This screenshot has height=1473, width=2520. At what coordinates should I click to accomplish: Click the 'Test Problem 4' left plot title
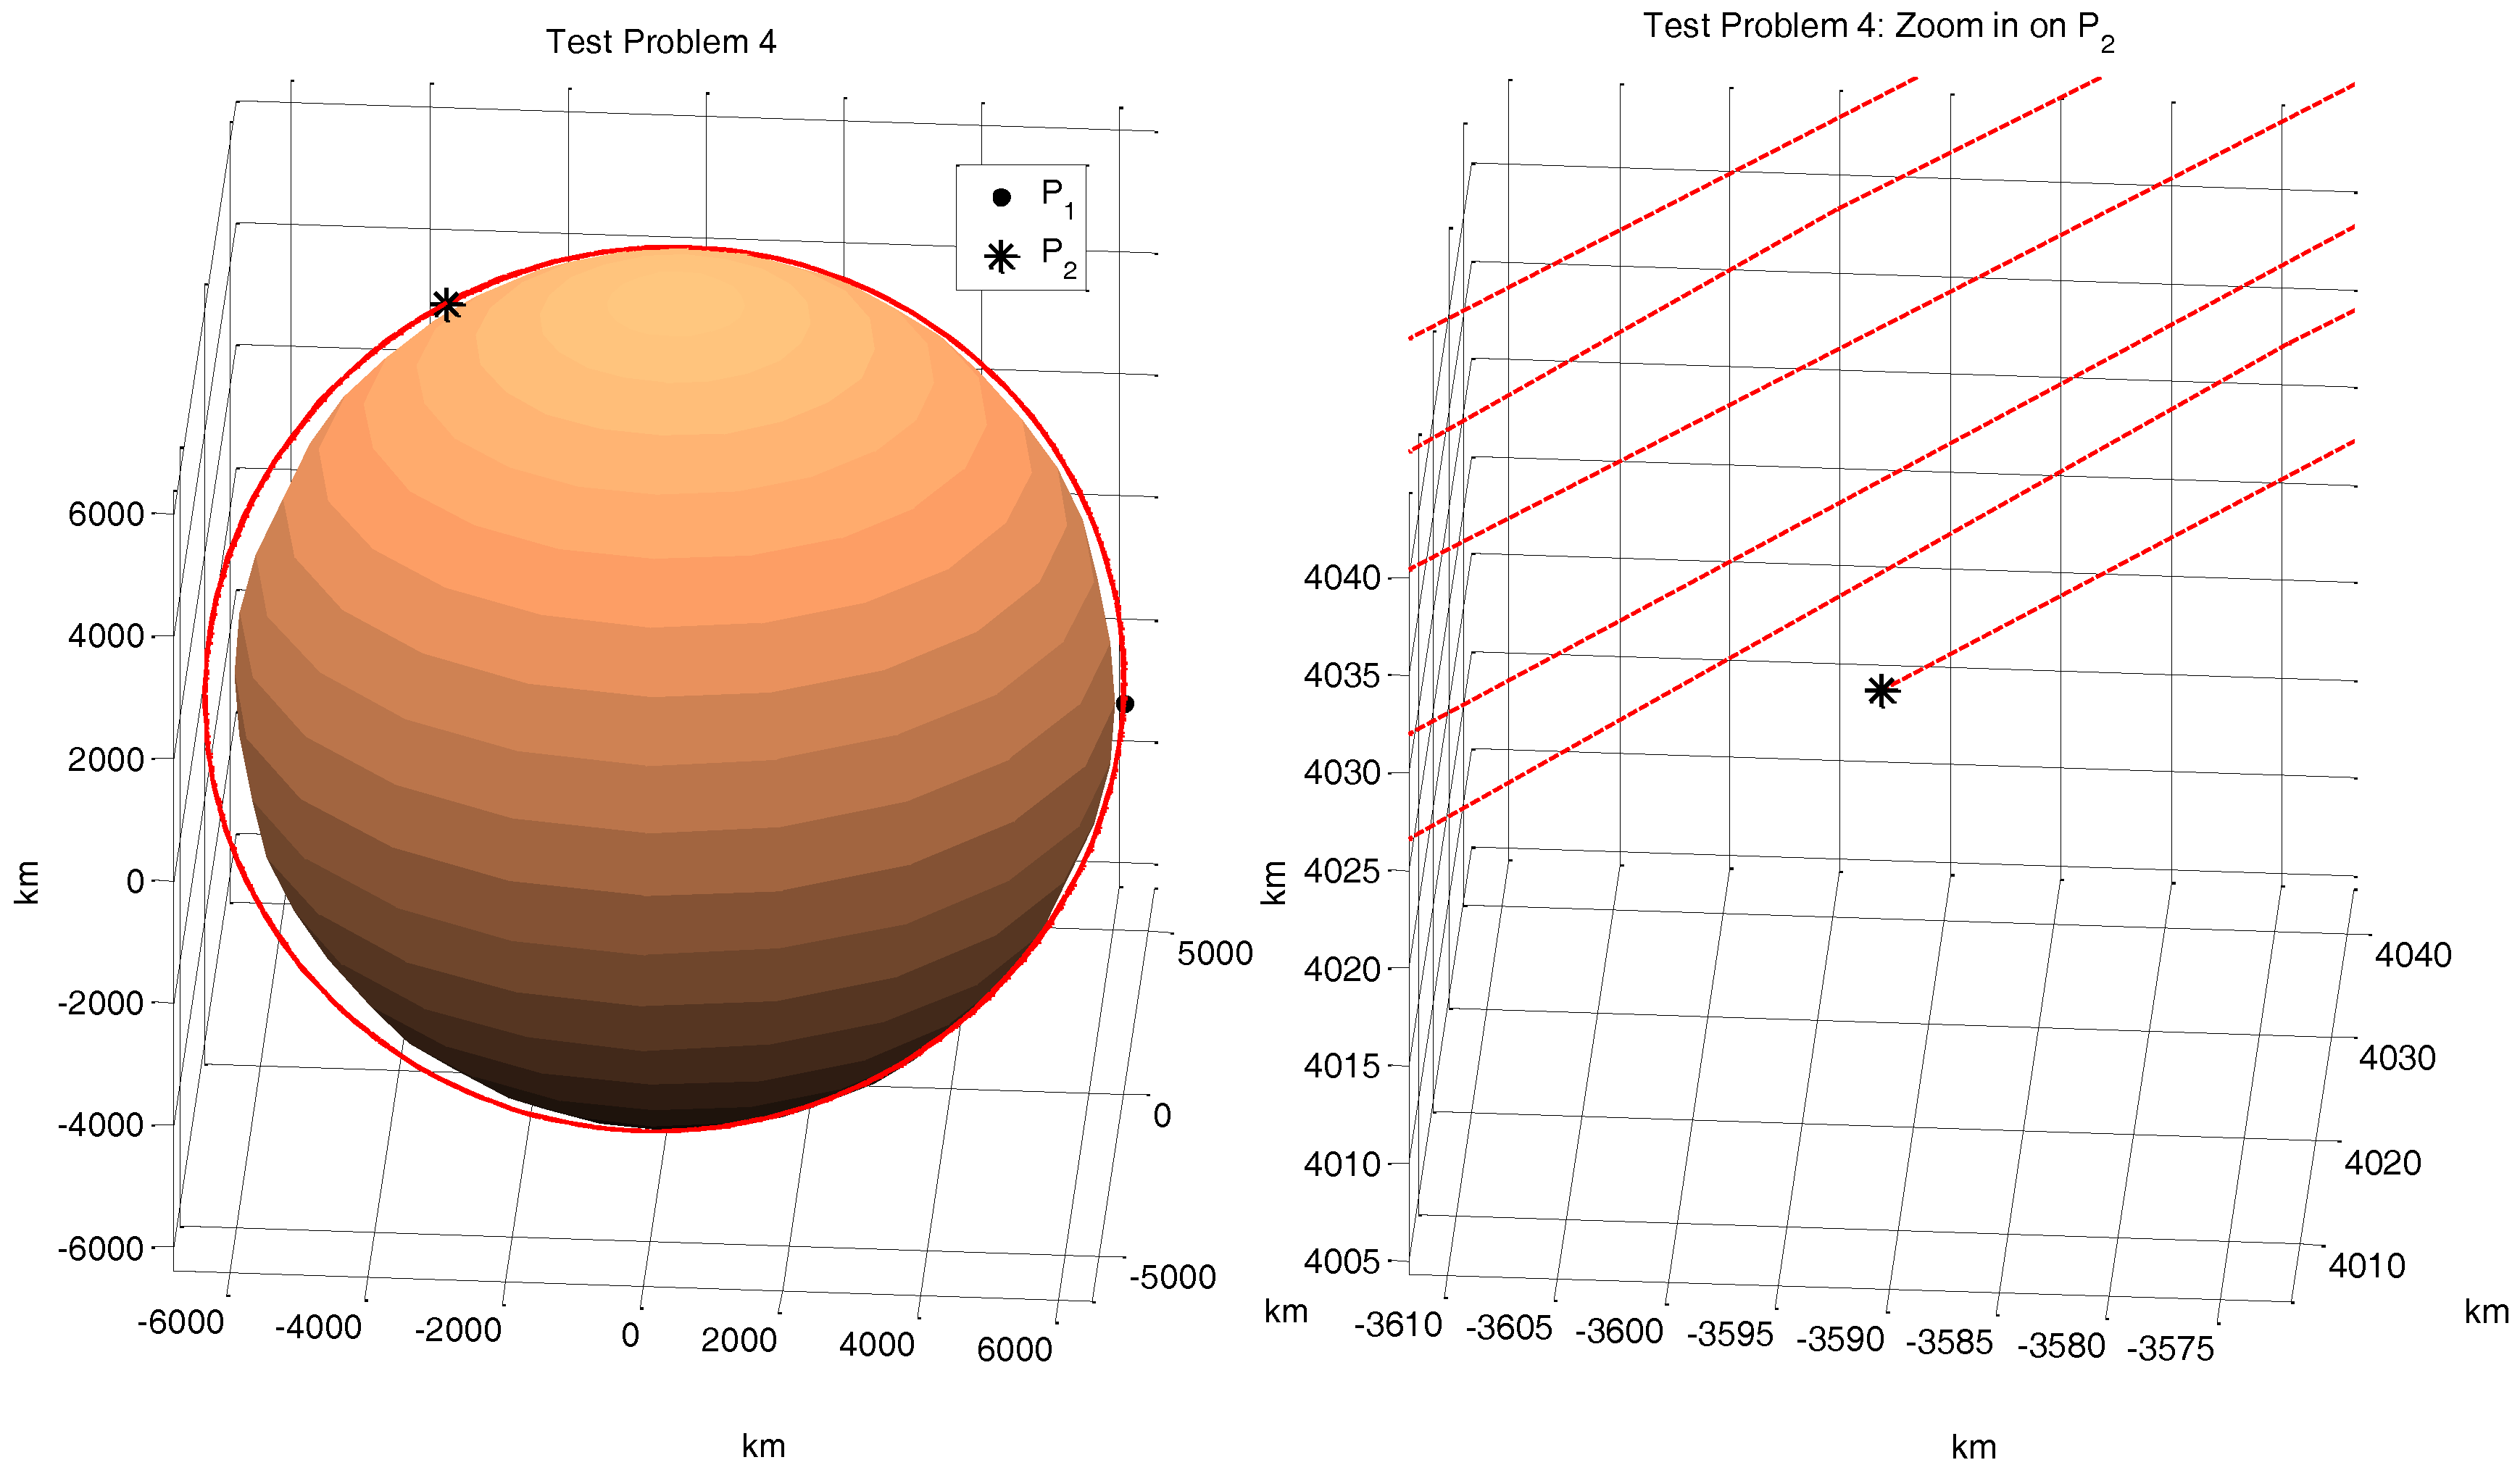(660, 42)
